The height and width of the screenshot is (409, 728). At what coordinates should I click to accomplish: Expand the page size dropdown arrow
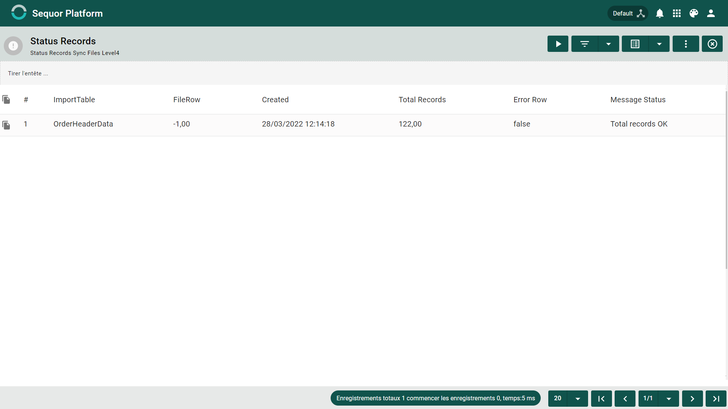(578, 398)
